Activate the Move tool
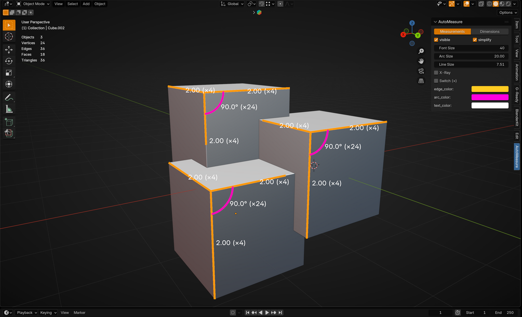The width and height of the screenshot is (522, 317). click(x=9, y=50)
